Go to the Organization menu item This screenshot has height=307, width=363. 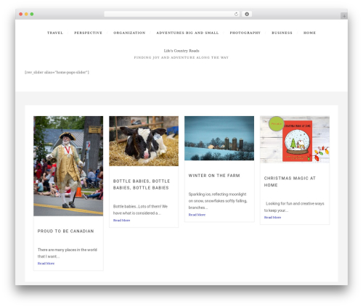point(129,33)
